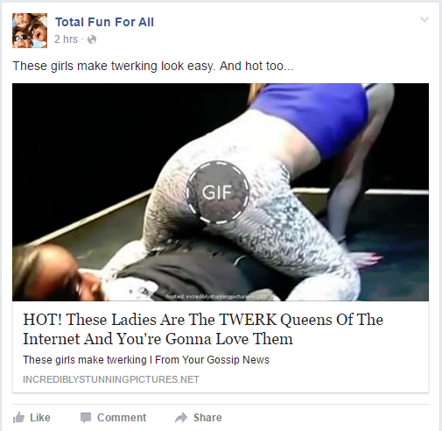Click the thumbs-up Like icon
442x431 pixels.
click(18, 418)
